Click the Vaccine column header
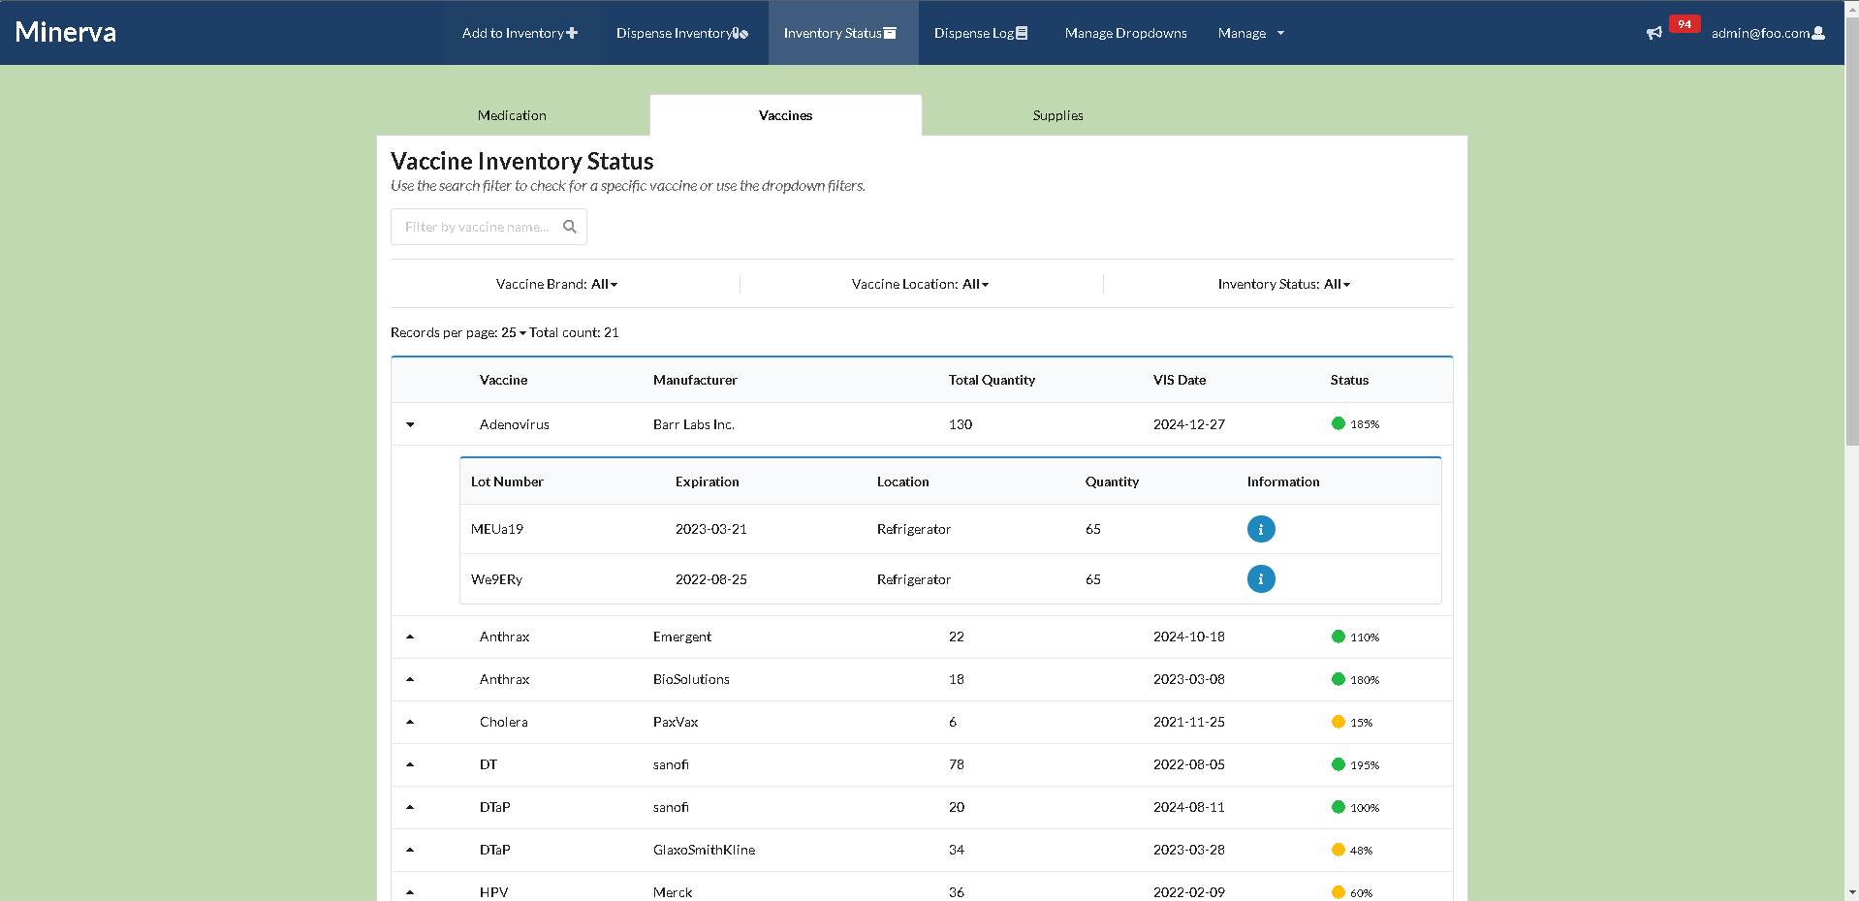1859x901 pixels. pos(503,380)
